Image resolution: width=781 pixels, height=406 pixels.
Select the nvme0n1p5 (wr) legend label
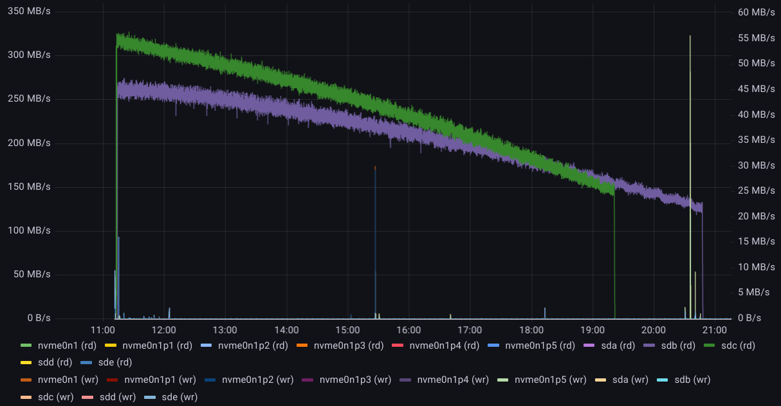551,380
